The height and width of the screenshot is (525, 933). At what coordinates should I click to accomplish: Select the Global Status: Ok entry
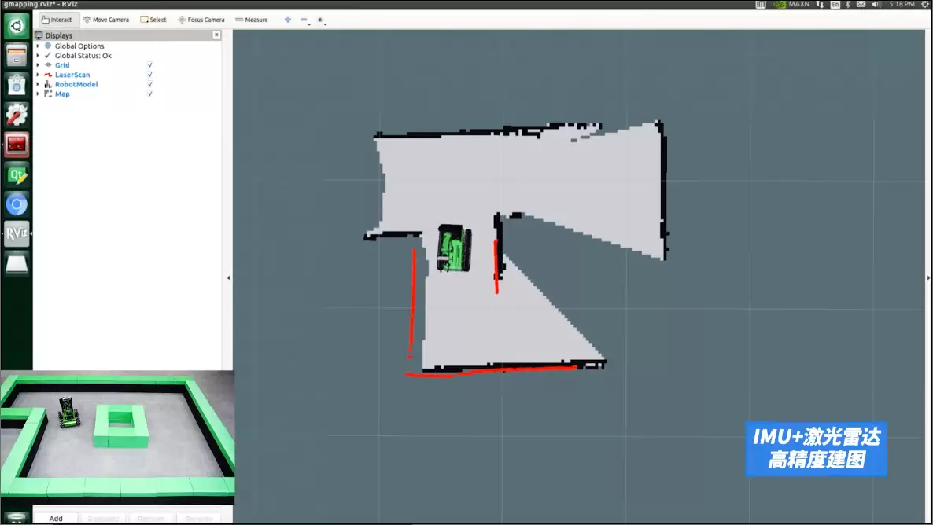click(x=83, y=55)
